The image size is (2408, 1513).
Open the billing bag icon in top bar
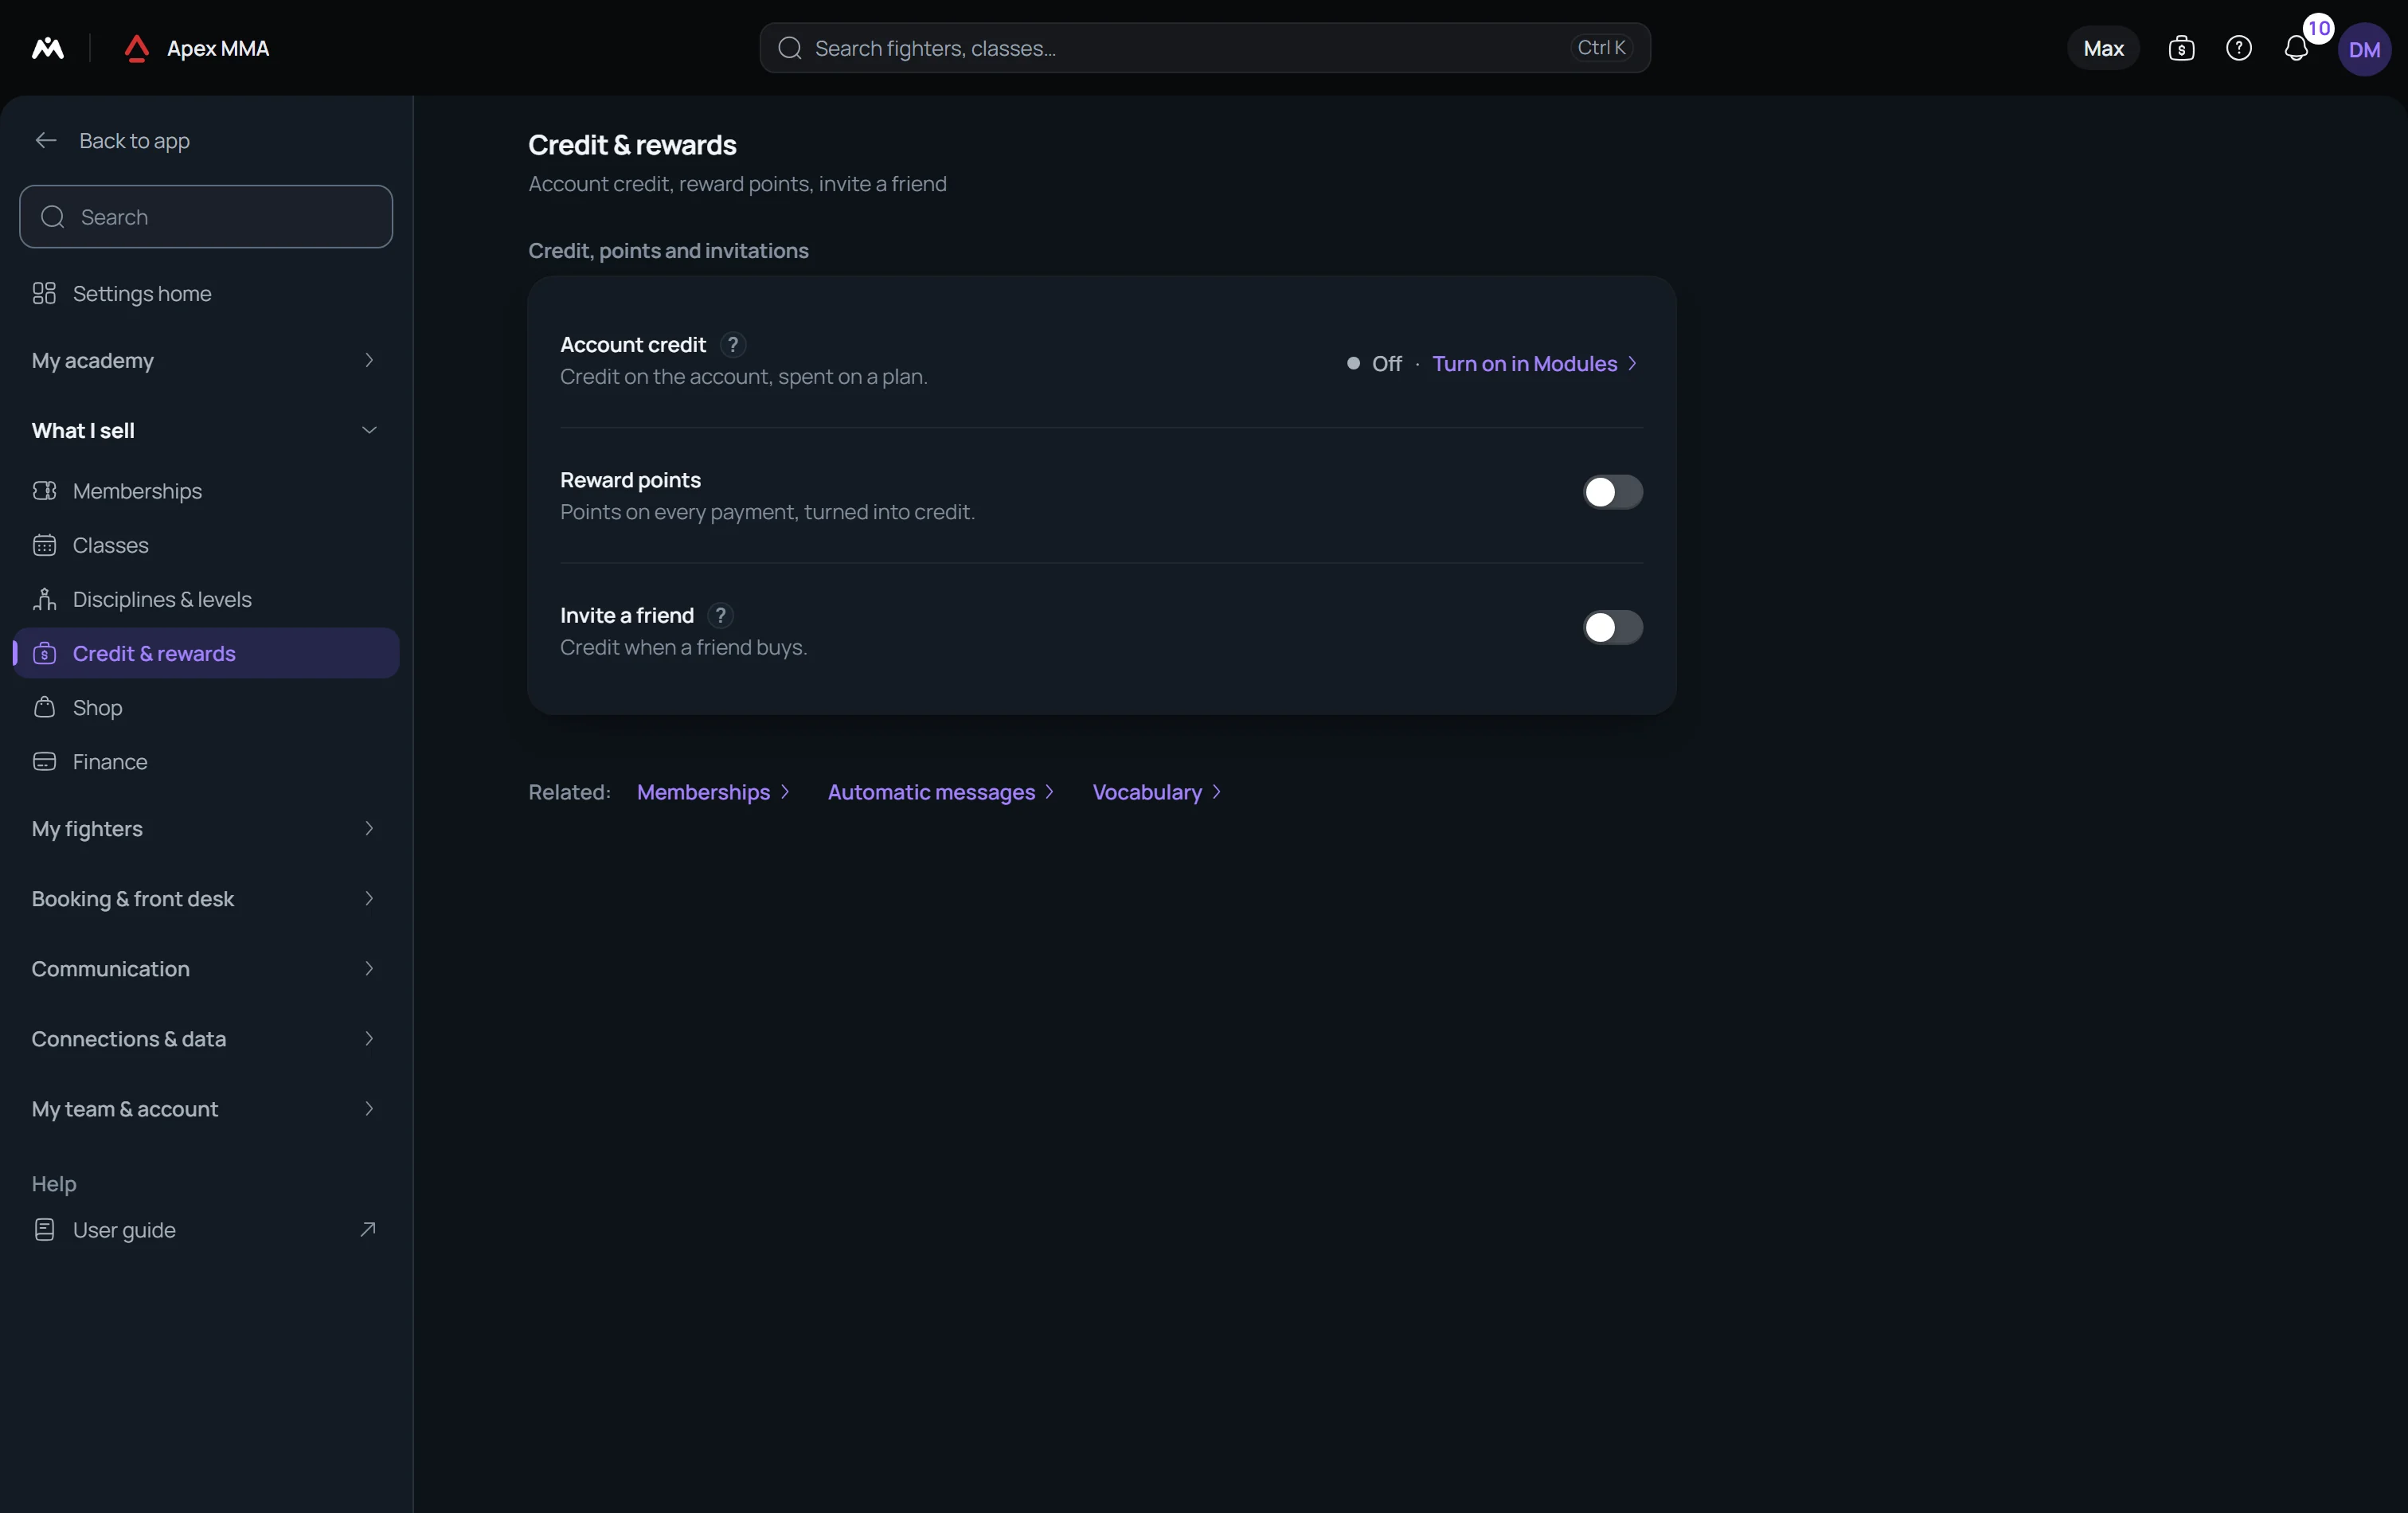(x=2181, y=48)
